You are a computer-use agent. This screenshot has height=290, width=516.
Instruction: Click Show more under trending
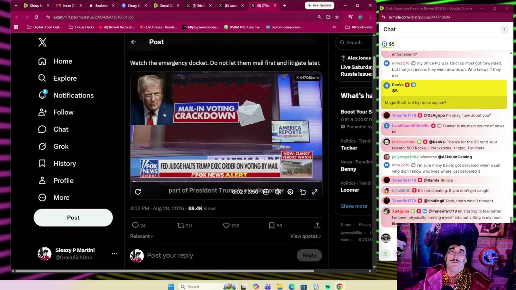click(x=354, y=206)
